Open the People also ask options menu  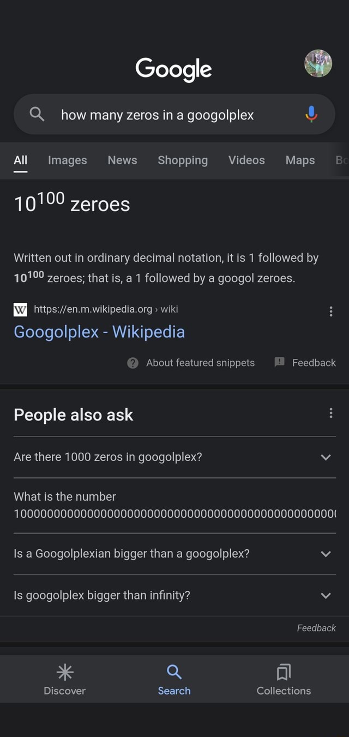click(x=330, y=413)
